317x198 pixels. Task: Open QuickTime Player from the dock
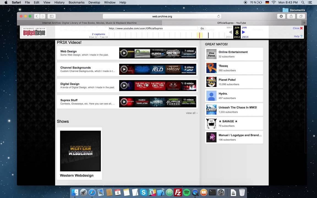pos(195,192)
